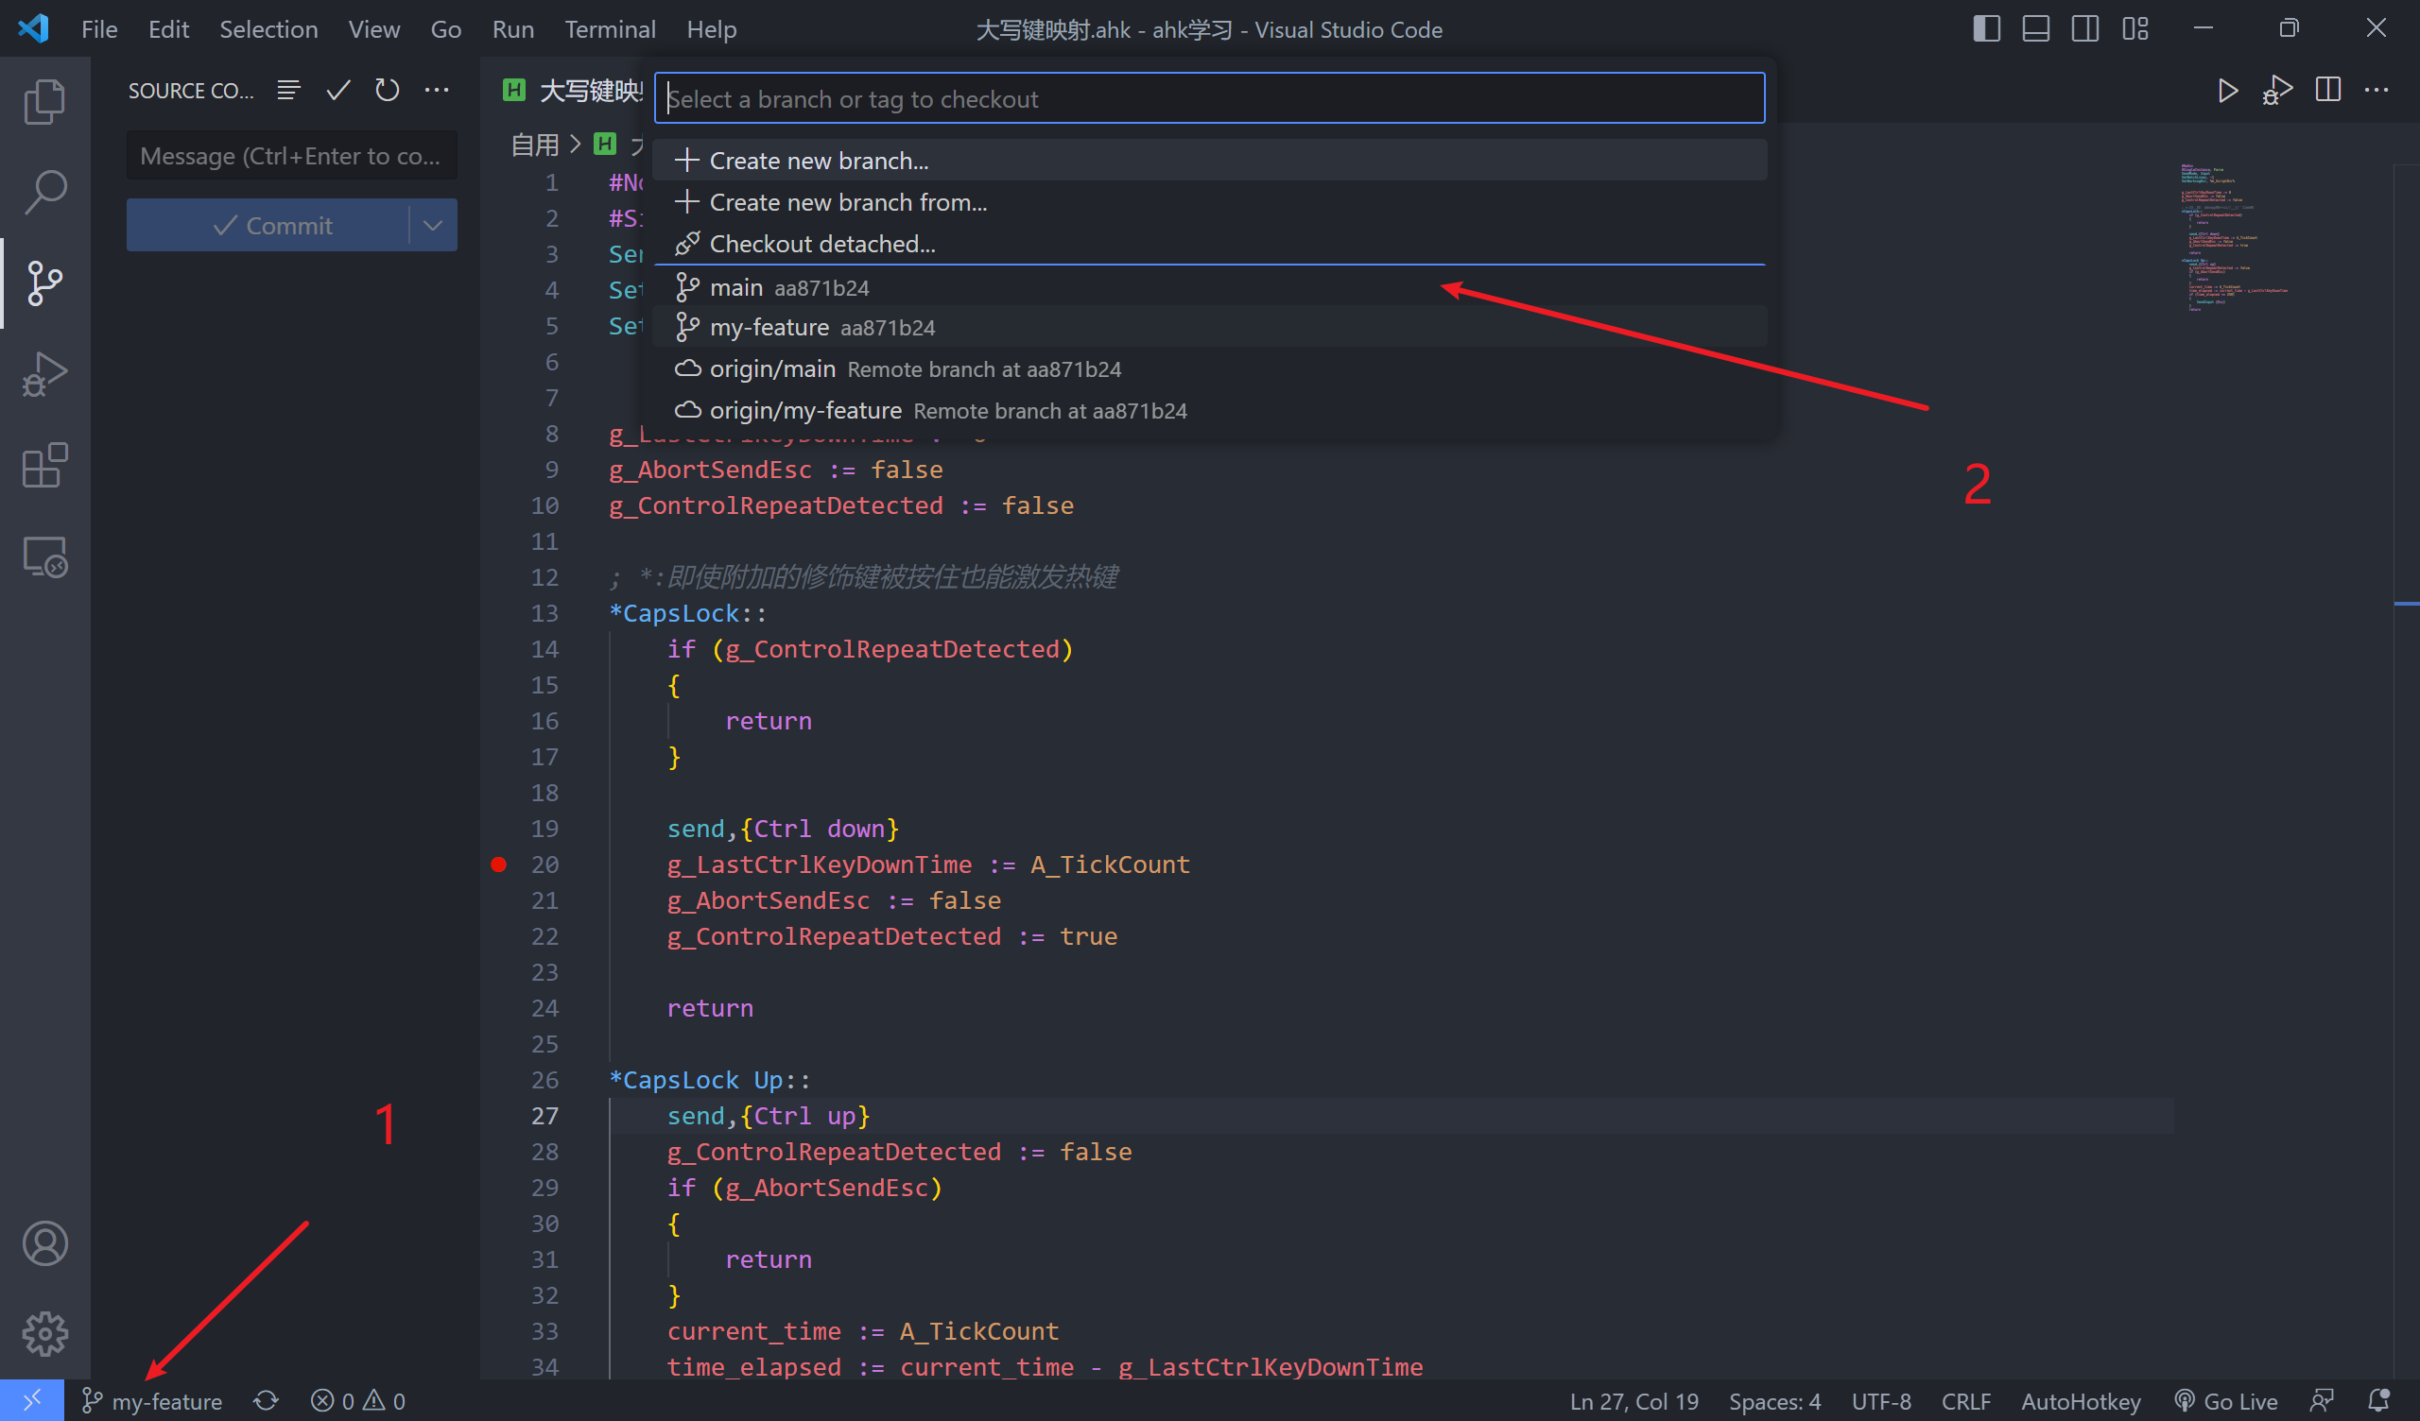Focus the branch checkout search field

tap(1208, 99)
